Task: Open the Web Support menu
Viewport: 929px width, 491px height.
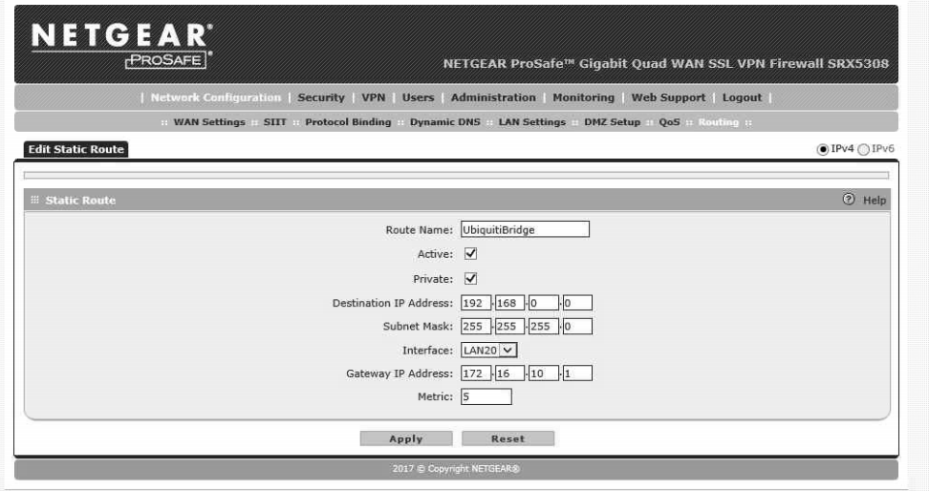Action: (x=668, y=97)
